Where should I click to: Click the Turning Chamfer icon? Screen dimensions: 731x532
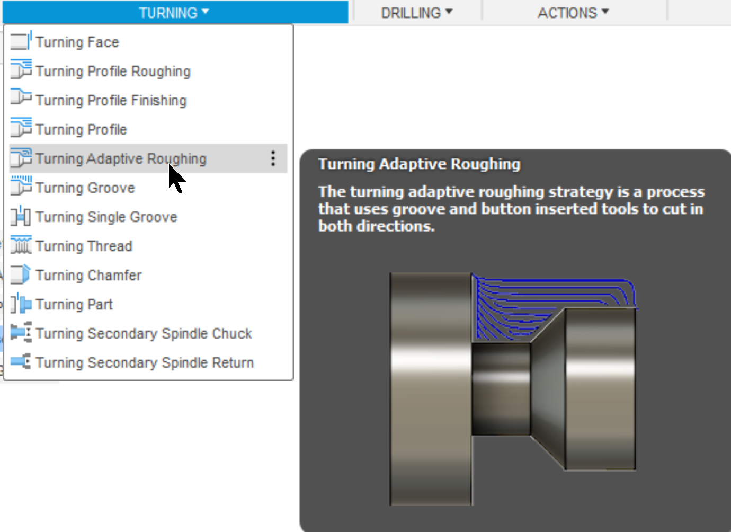coord(21,274)
